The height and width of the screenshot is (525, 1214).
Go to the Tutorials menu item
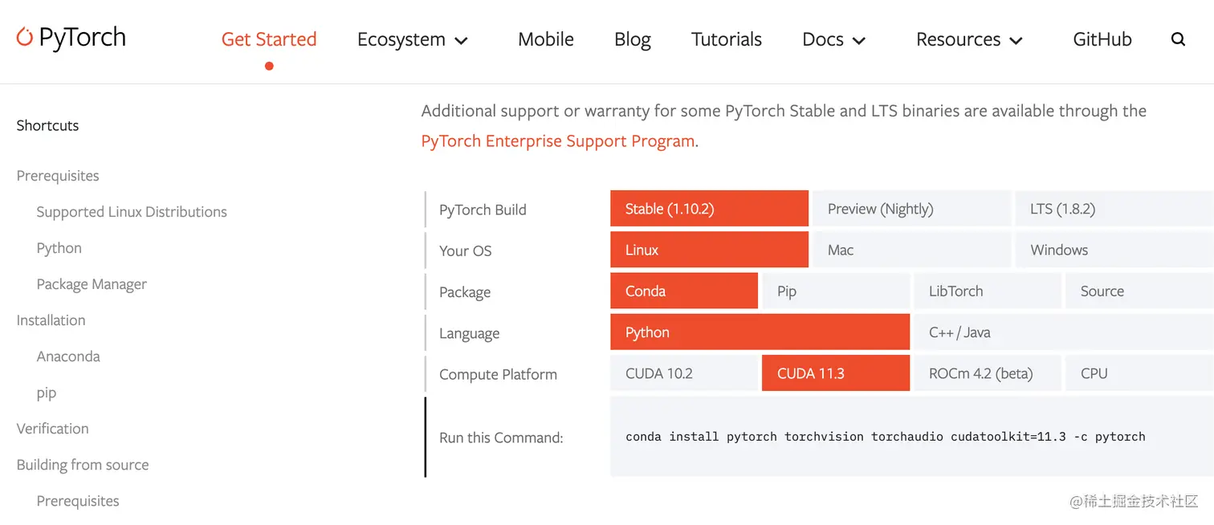point(727,39)
